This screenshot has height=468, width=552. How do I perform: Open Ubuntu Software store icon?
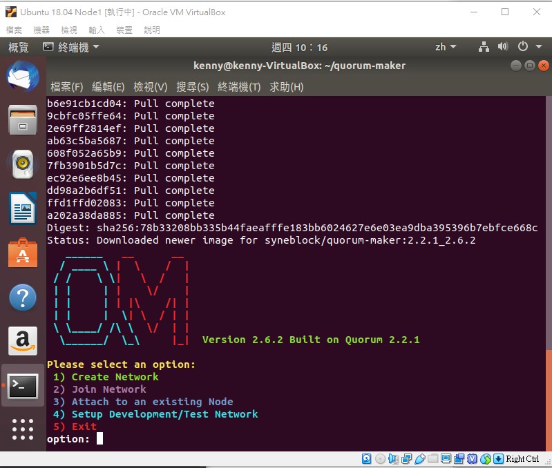tap(23, 253)
